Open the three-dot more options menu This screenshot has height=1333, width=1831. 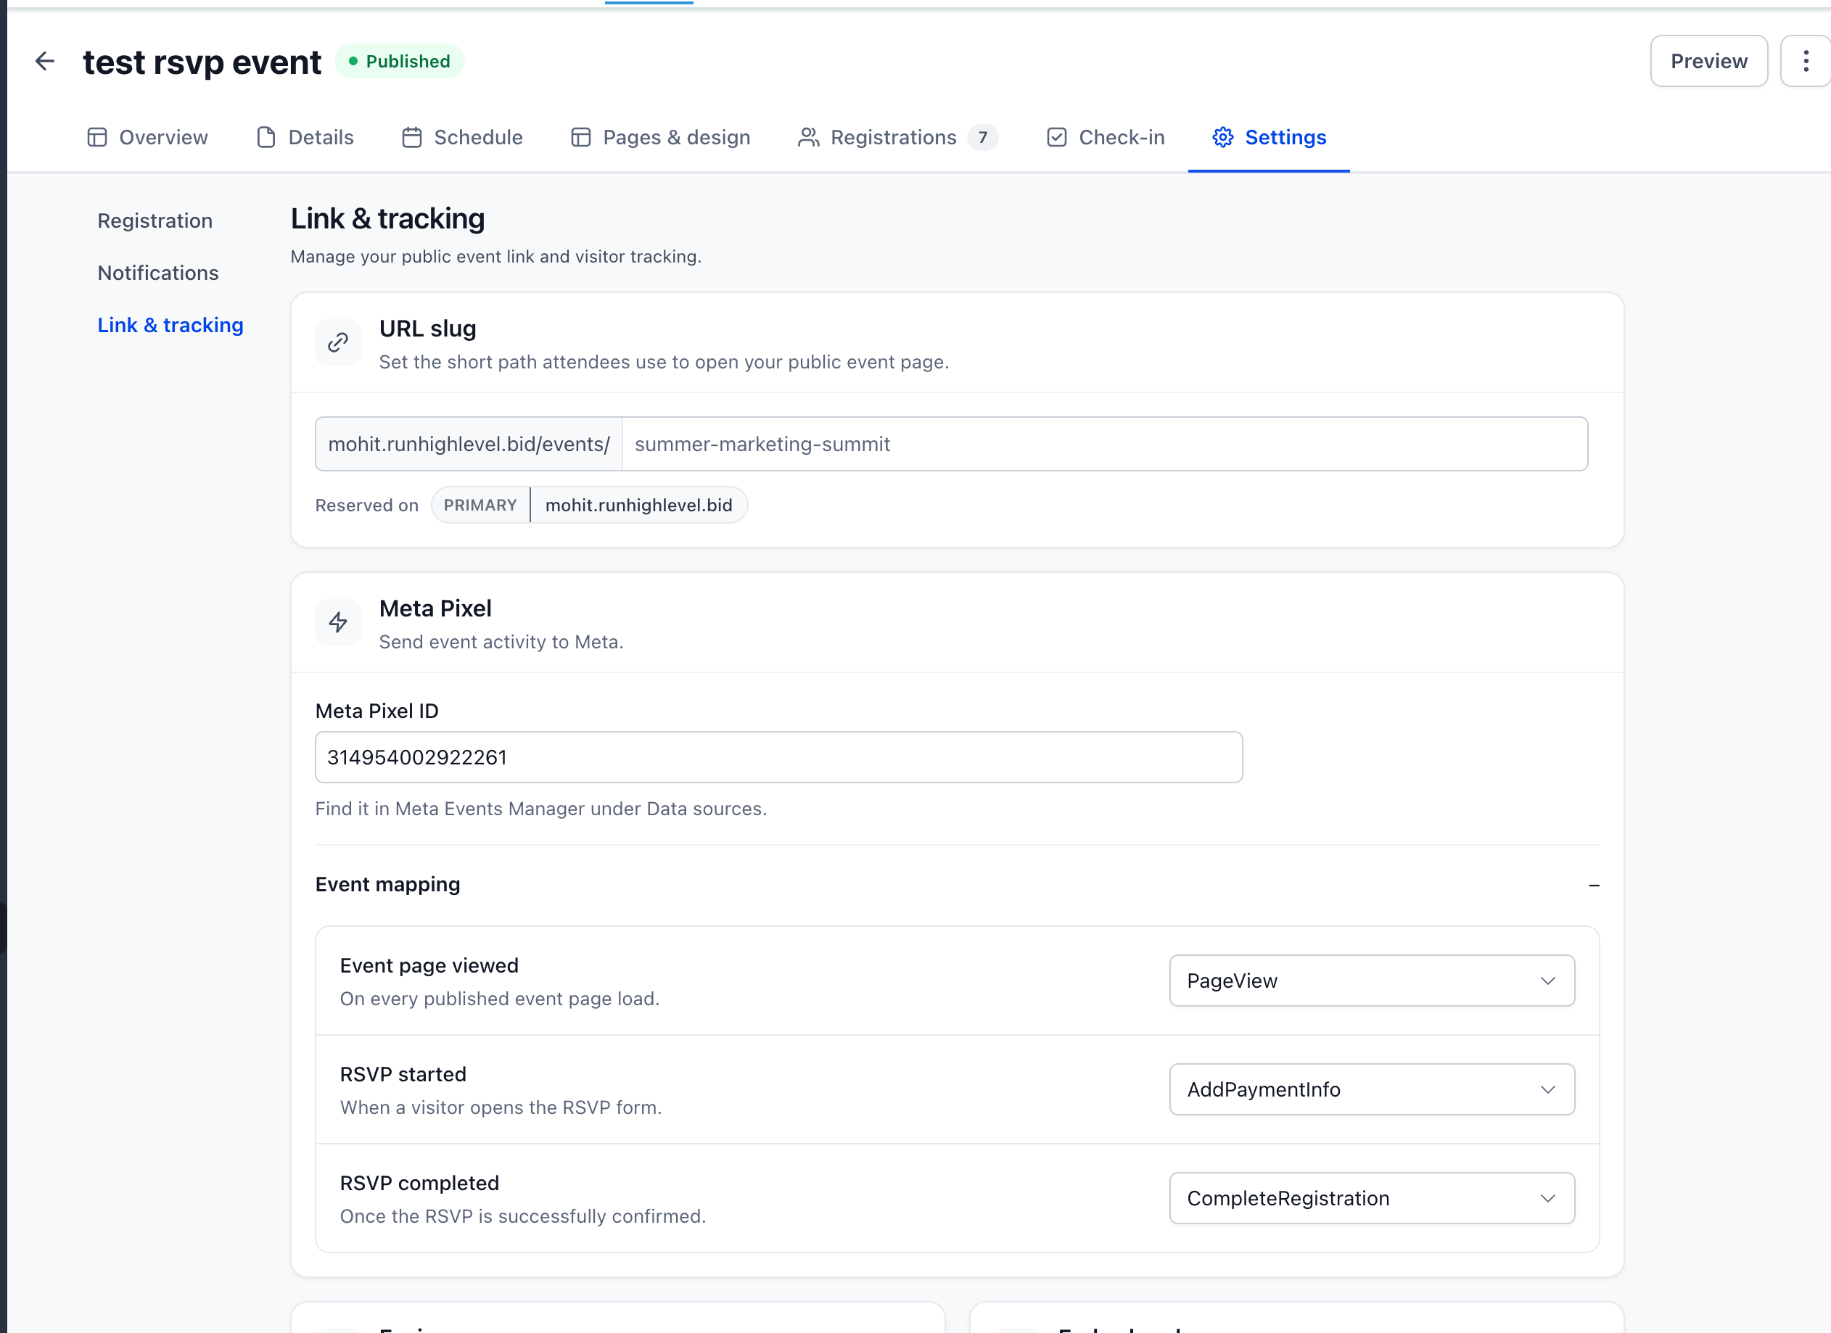pyautogui.click(x=1806, y=62)
